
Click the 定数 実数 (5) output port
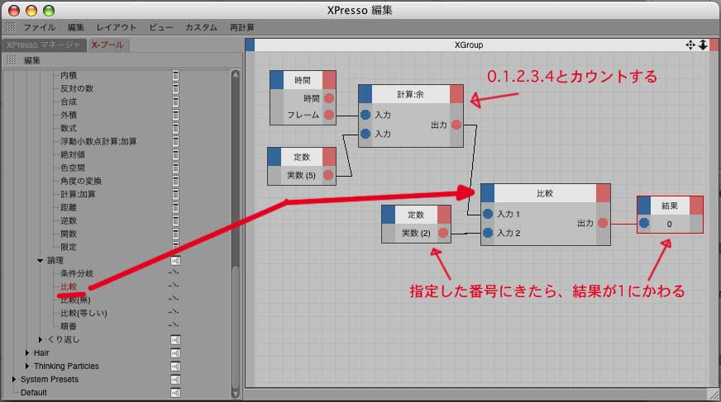pyautogui.click(x=328, y=175)
